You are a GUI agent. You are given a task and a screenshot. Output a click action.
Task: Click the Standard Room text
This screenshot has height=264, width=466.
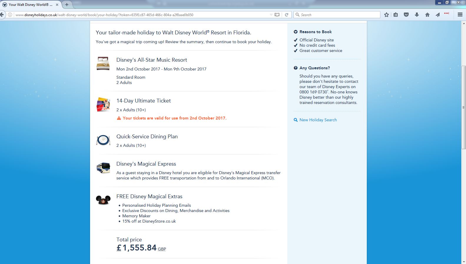point(131,77)
